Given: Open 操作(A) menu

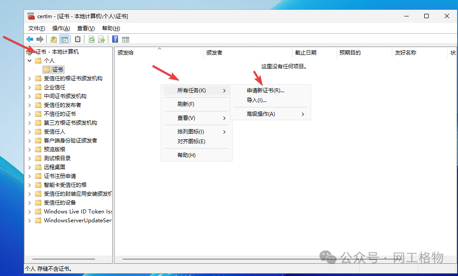Looking at the screenshot, I should tap(61, 28).
